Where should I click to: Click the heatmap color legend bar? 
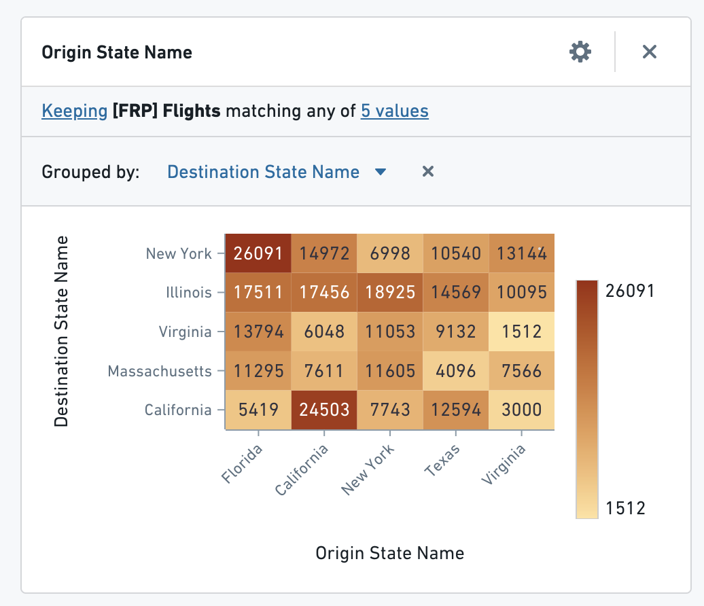point(587,399)
